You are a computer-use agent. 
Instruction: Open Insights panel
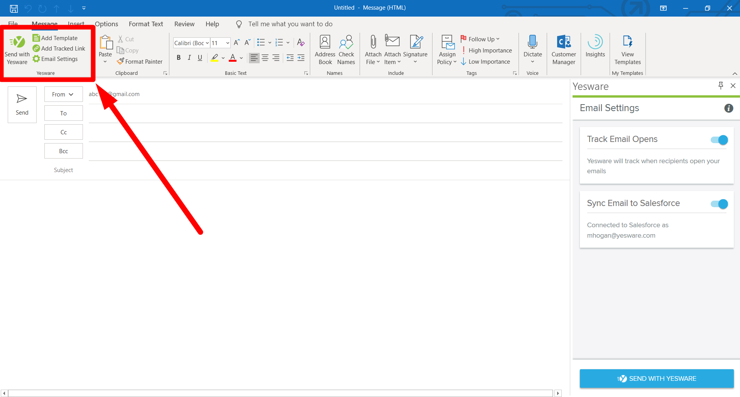(x=595, y=46)
